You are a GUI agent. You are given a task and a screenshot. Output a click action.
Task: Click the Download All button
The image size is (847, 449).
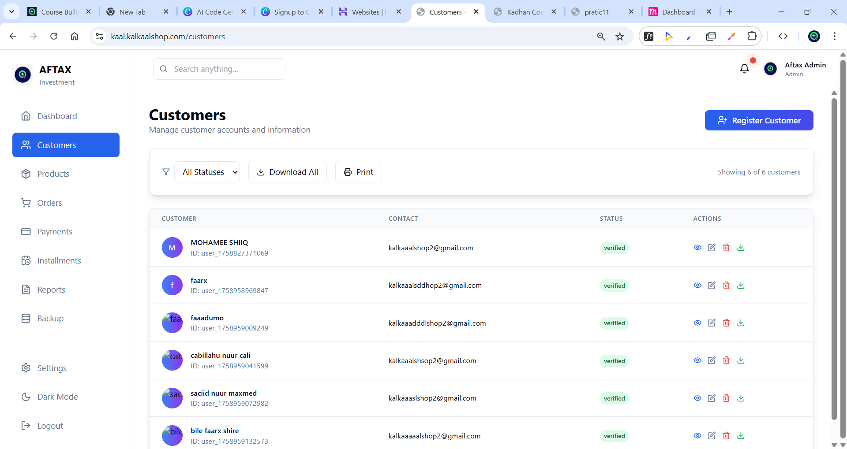pyautogui.click(x=287, y=172)
